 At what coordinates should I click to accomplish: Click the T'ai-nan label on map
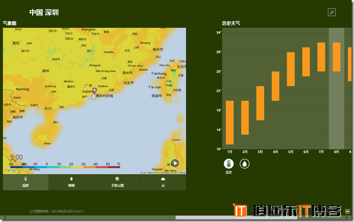(155, 87)
